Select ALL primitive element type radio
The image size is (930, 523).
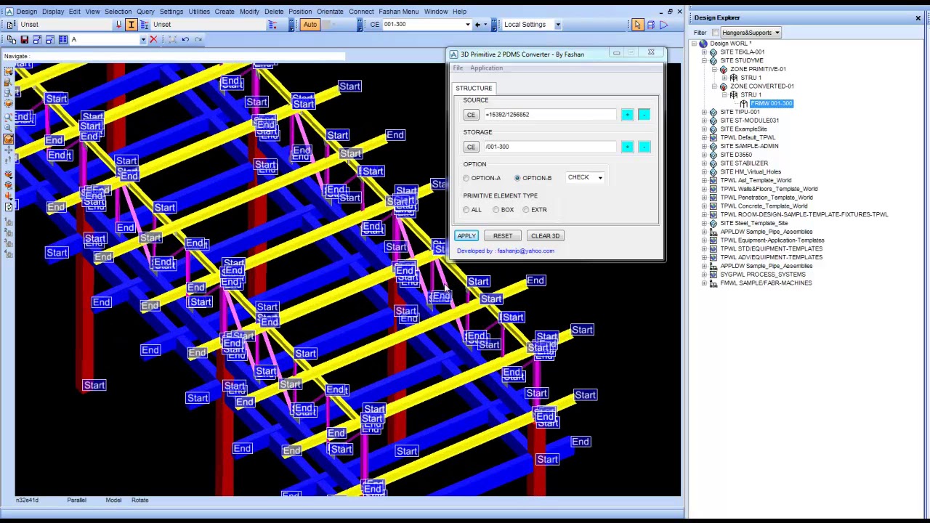(466, 210)
